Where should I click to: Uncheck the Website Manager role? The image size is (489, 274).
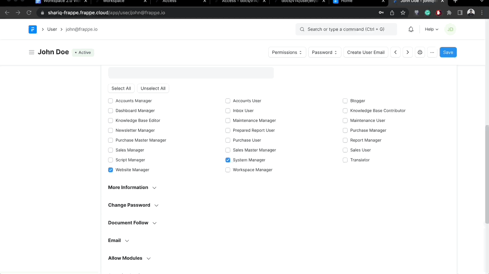tap(111, 170)
